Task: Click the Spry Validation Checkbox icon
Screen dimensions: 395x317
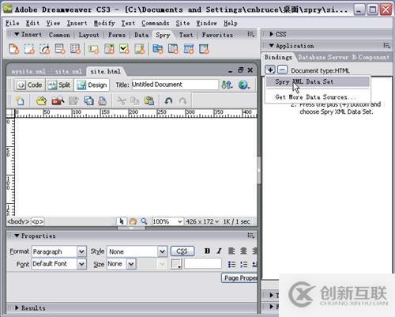Action: click(x=124, y=49)
